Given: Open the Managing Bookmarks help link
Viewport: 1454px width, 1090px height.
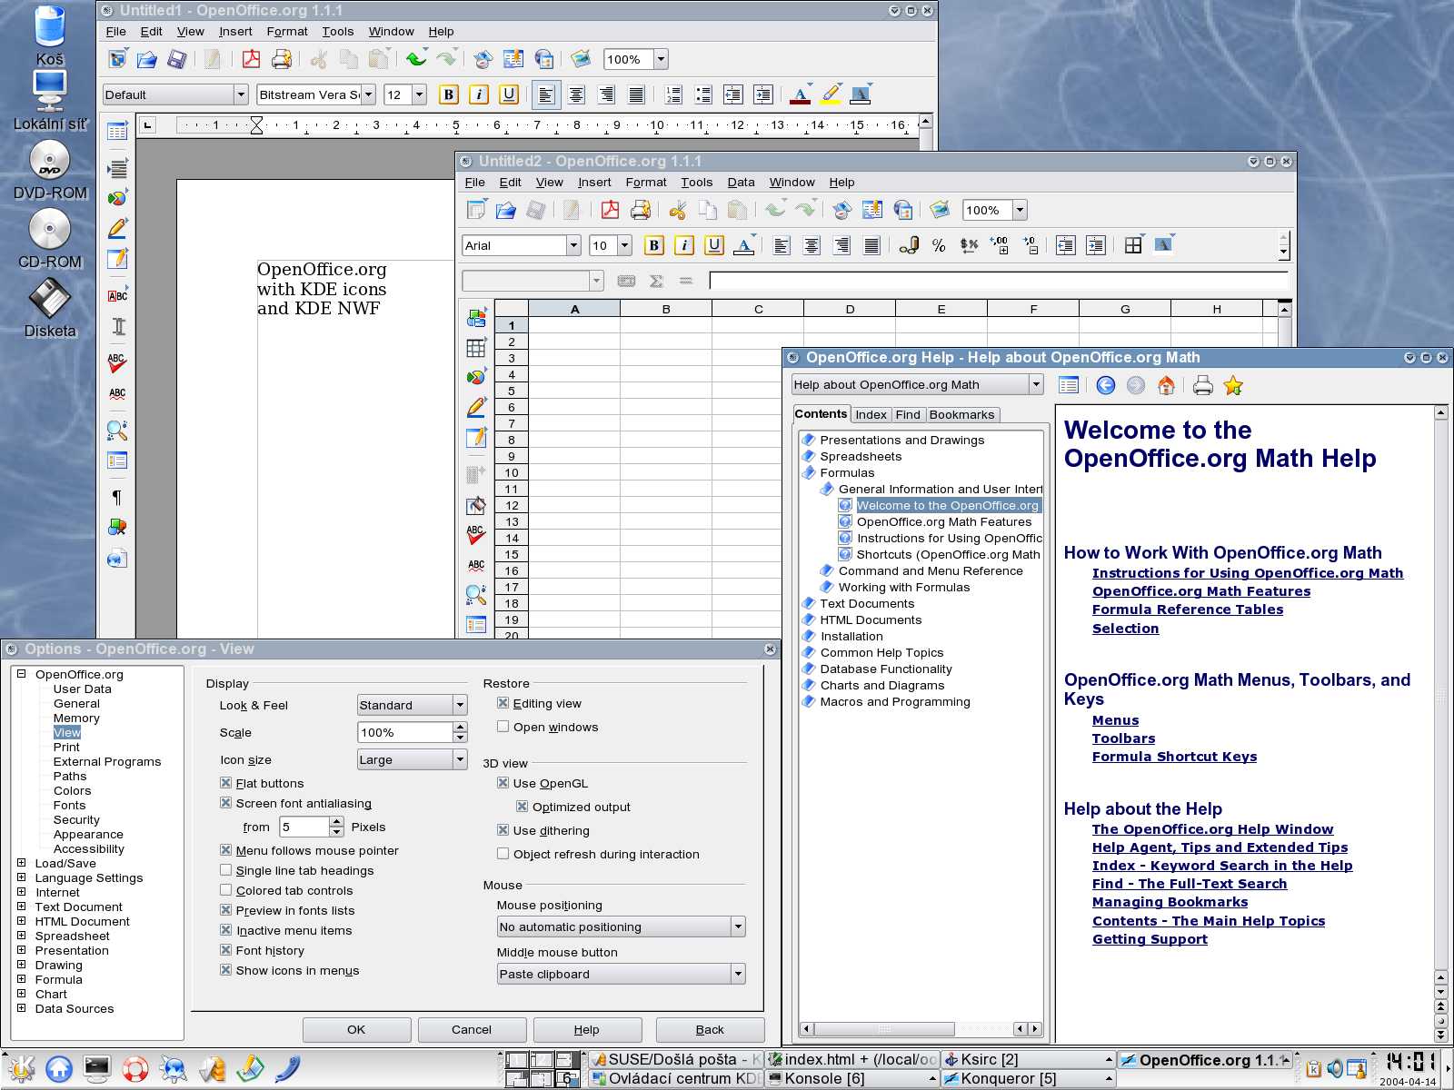Looking at the screenshot, I should pyautogui.click(x=1170, y=902).
